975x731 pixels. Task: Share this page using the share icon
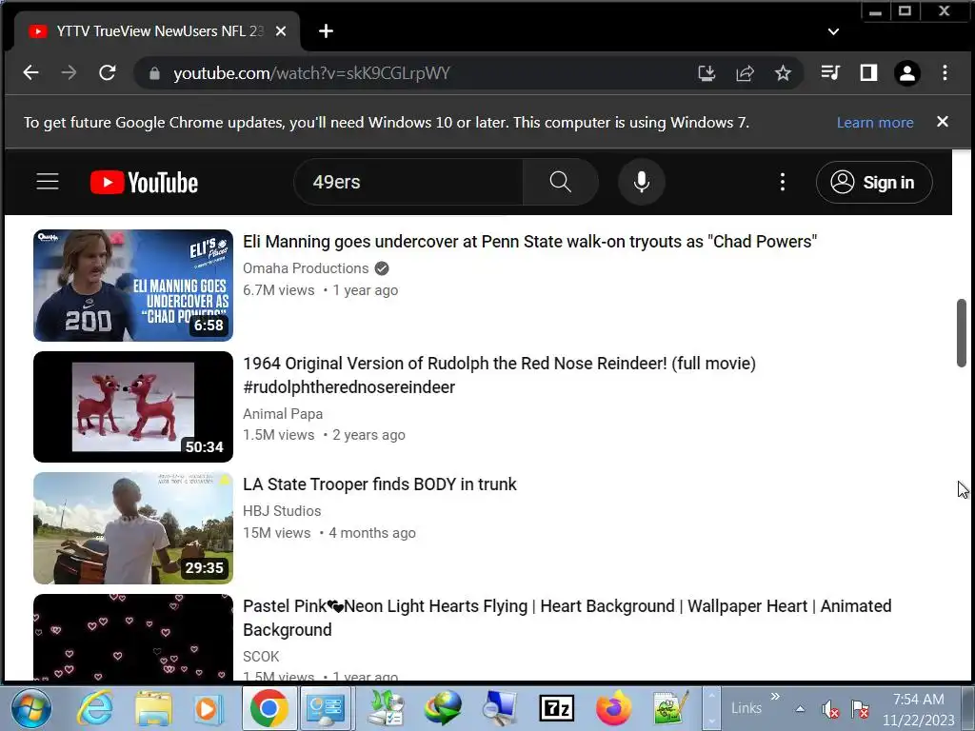coord(745,73)
